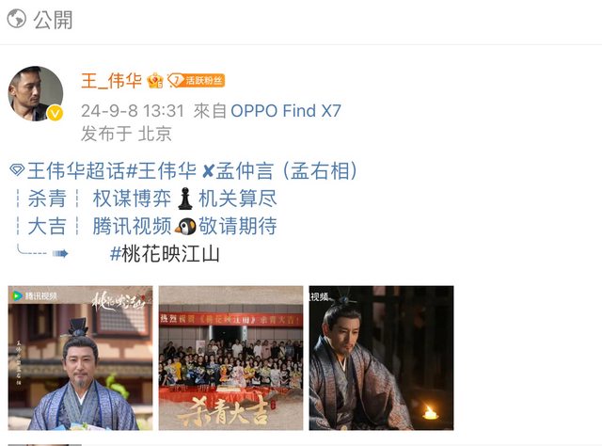Viewport: 602px width, 446px height.
Task: Open the 杀青大吉 group photo thumbnail
Action: tap(230, 358)
